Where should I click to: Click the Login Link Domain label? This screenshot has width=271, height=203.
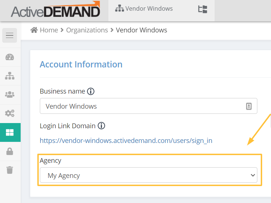pyautogui.click(x=67, y=126)
